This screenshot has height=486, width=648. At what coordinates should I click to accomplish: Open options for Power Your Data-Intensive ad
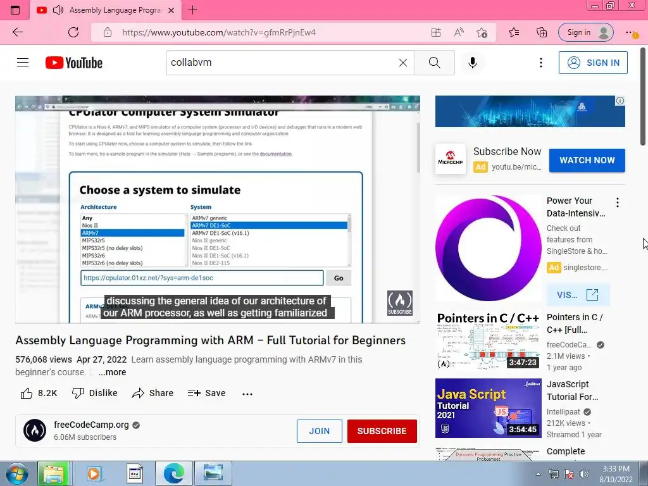pyautogui.click(x=618, y=202)
